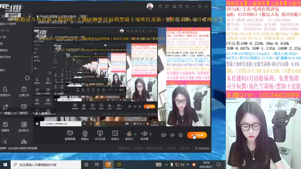
Task: Open the streamer avatar profile
Action: tap(150, 6)
